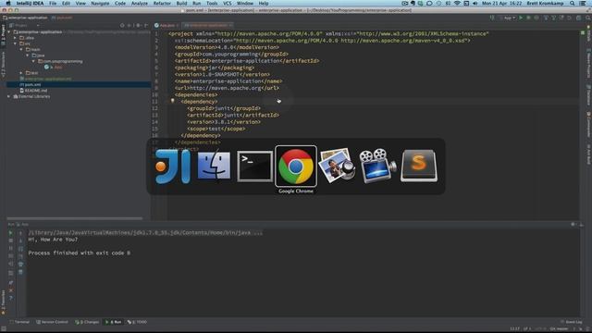
Task: Toggle the Run tool window button
Action: click(113, 322)
